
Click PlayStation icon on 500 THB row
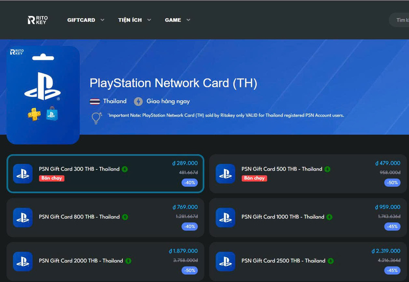[x=225, y=174]
